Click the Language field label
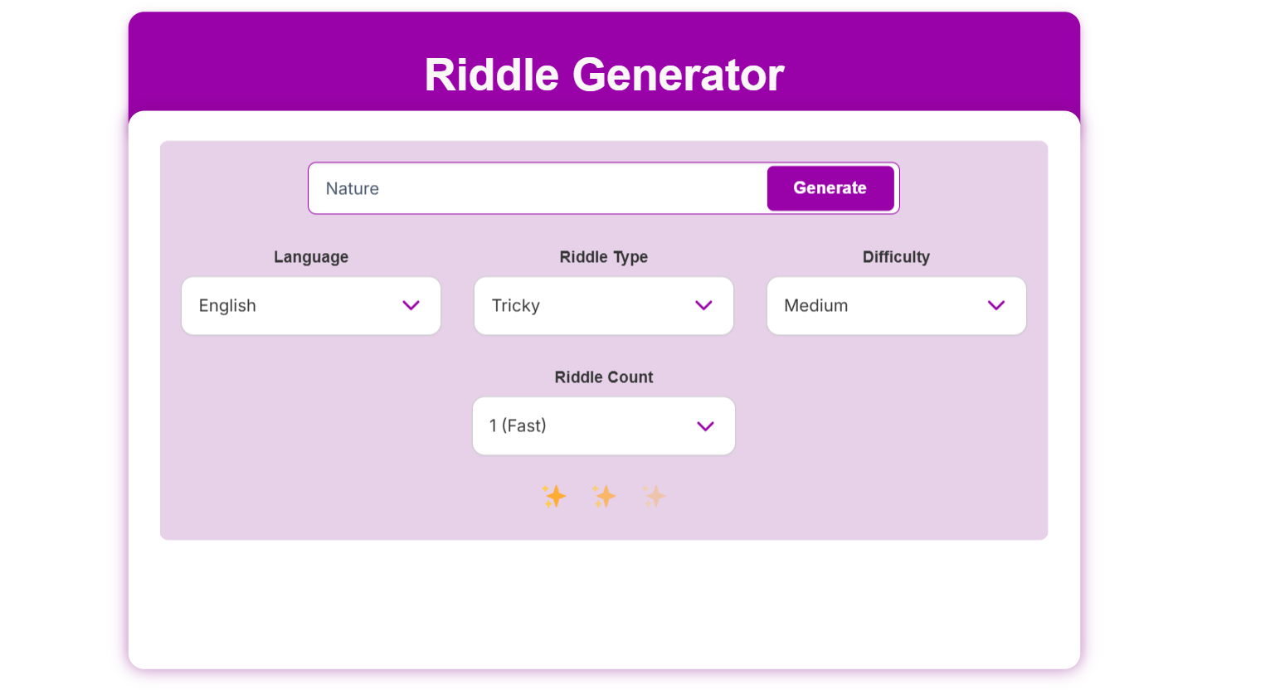1285x690 pixels. [311, 257]
